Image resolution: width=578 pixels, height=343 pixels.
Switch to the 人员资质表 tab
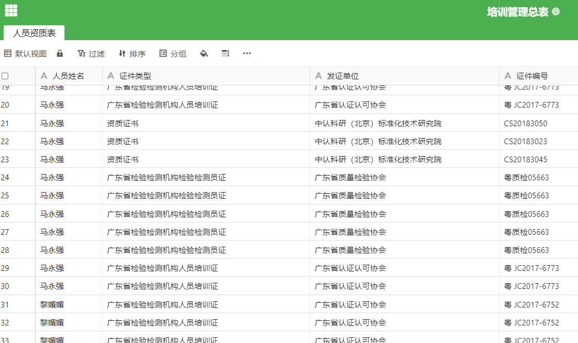pos(34,33)
